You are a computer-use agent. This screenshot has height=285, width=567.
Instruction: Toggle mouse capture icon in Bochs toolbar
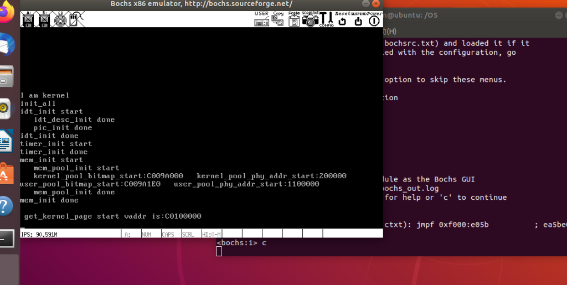tap(76, 20)
